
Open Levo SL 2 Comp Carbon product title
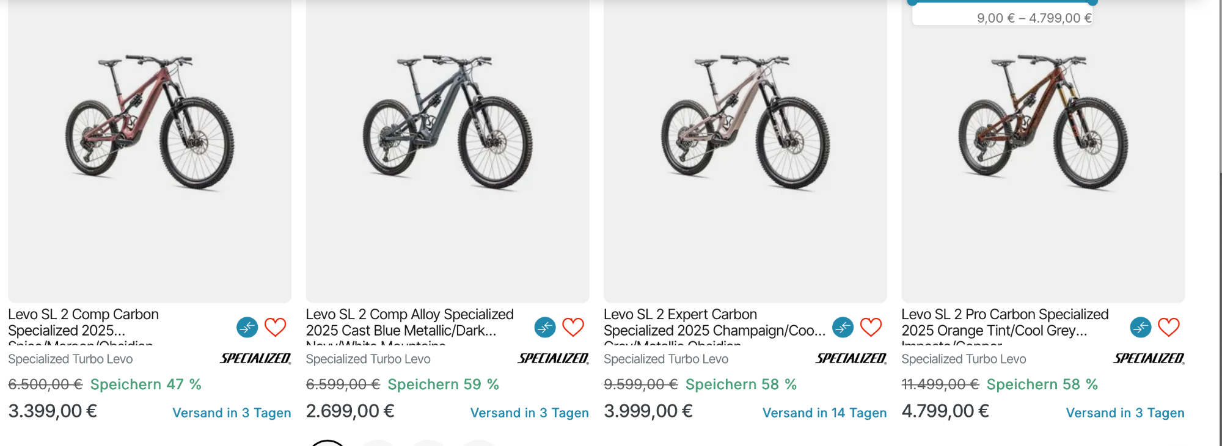(x=83, y=322)
